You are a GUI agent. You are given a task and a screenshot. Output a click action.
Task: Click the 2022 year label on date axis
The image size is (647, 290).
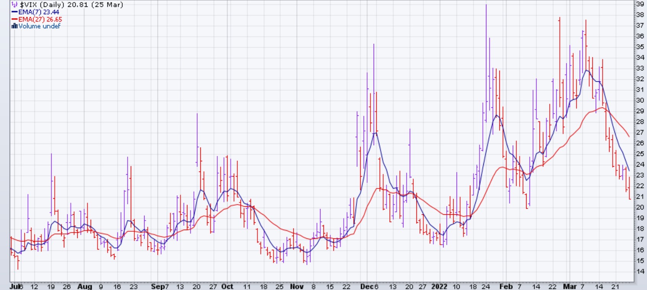coord(439,286)
